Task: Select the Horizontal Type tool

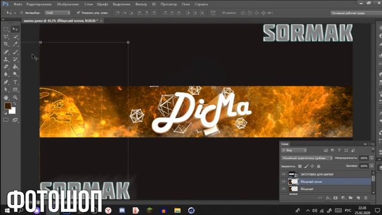Action: (x=15, y=82)
